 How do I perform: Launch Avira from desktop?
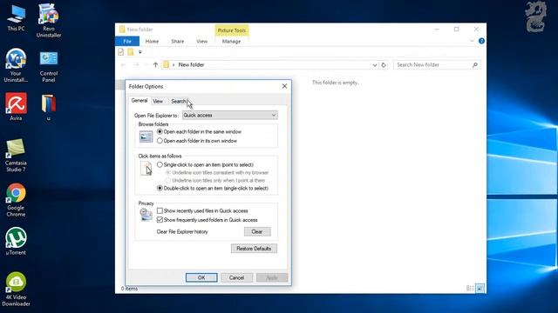(x=16, y=106)
